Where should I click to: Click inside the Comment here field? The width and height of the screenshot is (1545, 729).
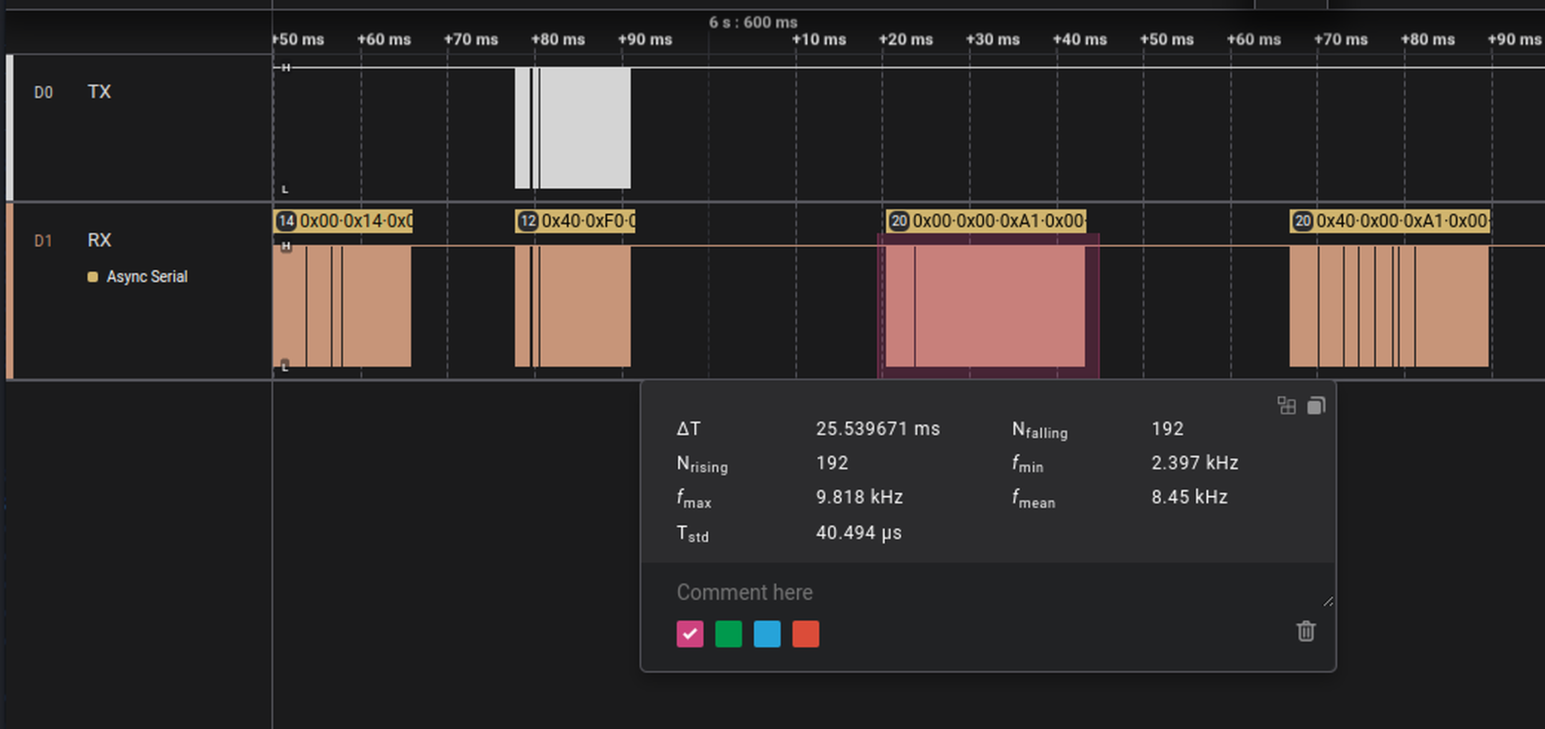745,592
